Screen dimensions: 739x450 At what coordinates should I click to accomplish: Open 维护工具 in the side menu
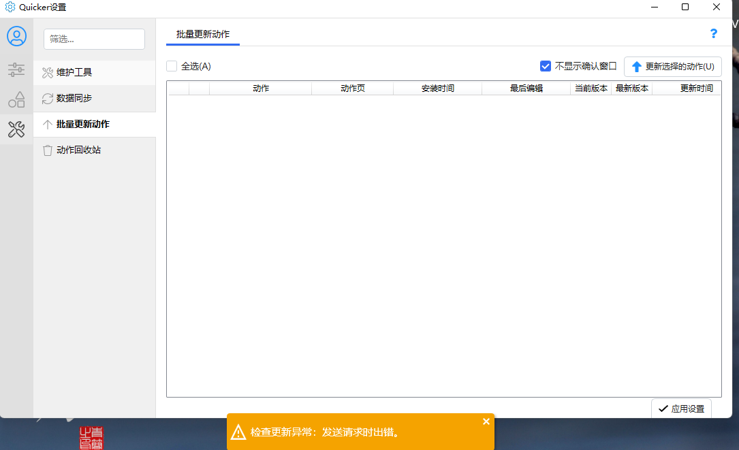(94, 73)
